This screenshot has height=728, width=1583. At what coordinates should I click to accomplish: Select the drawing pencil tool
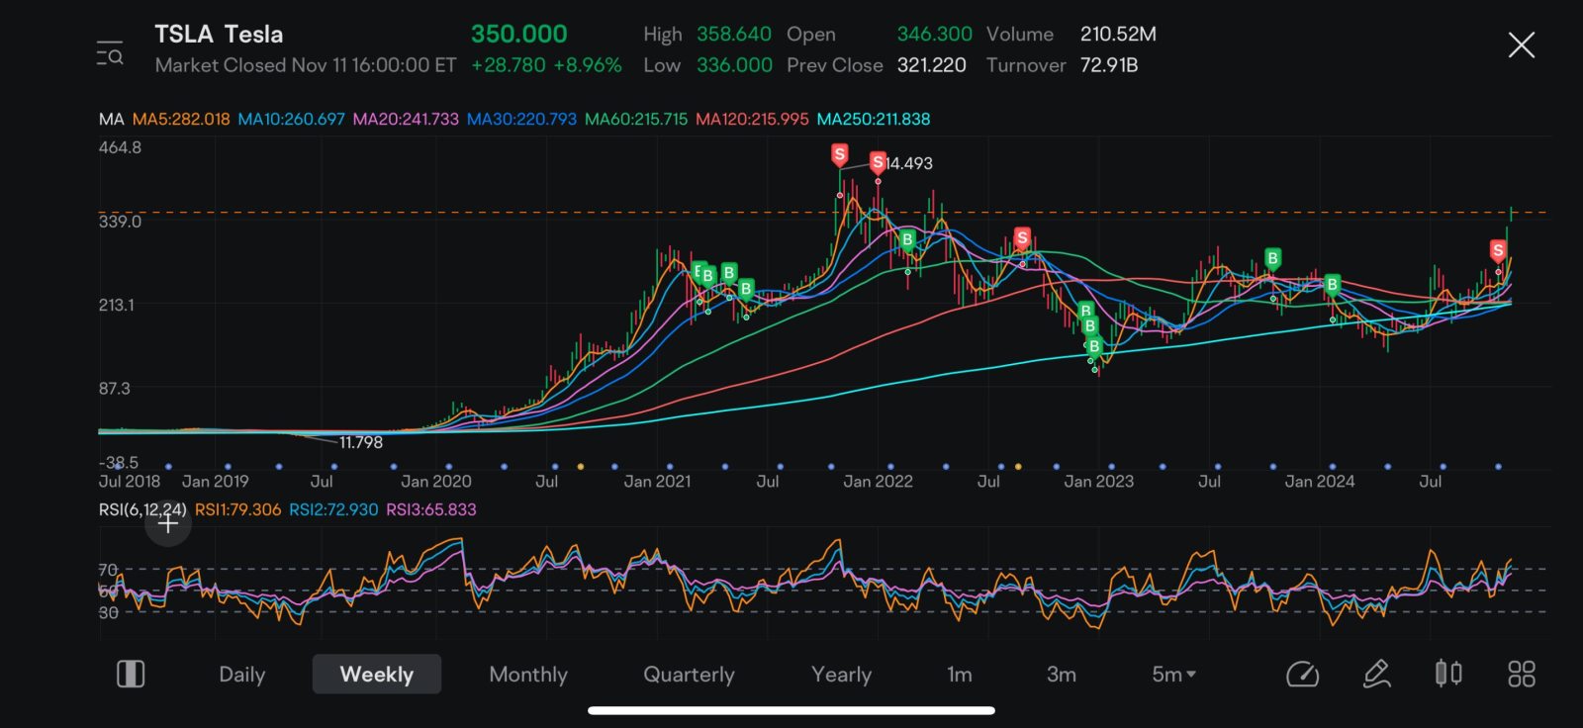point(1376,675)
